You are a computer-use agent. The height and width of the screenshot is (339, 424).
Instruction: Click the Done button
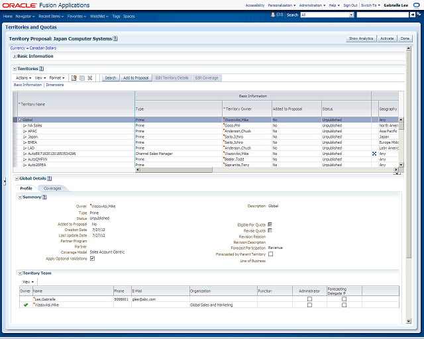tap(405, 38)
